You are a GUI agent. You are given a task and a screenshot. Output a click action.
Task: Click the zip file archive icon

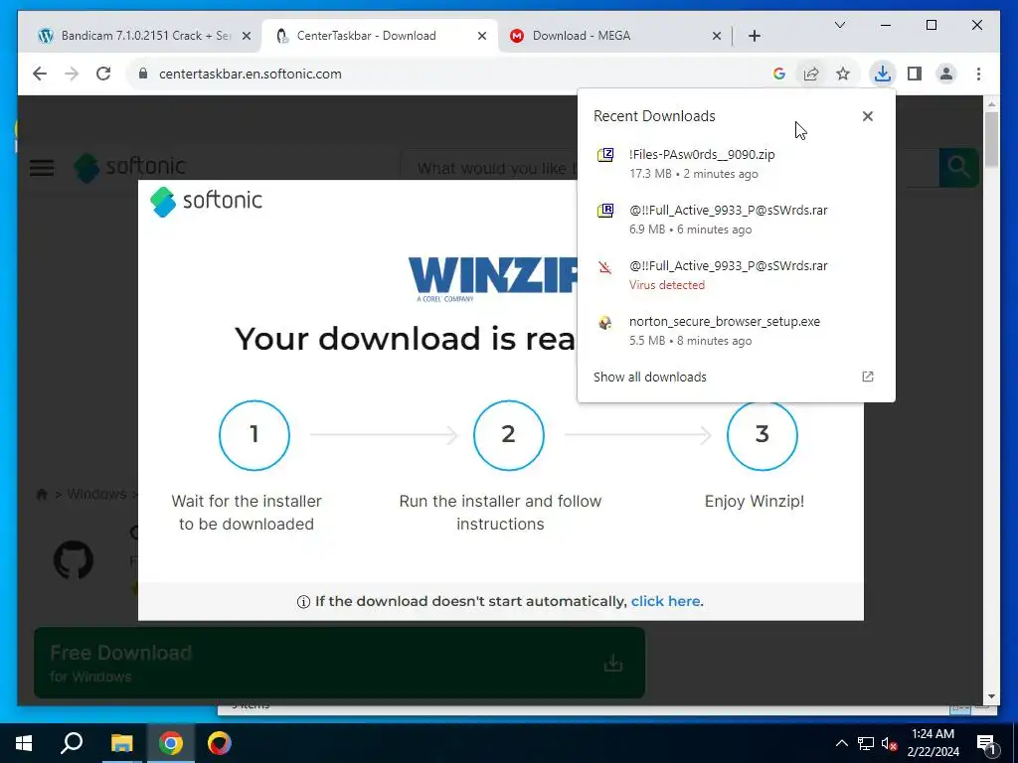click(605, 155)
